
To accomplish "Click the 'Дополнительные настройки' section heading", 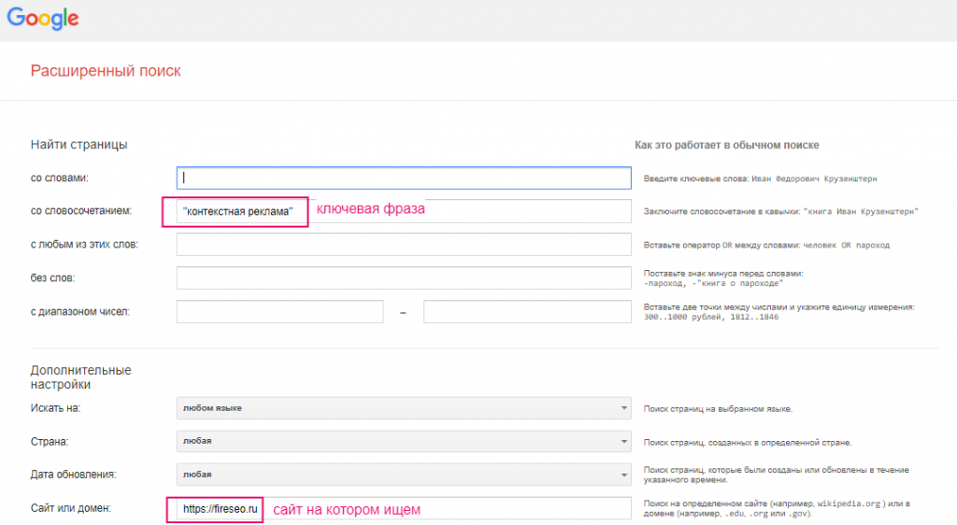I will [x=80, y=376].
